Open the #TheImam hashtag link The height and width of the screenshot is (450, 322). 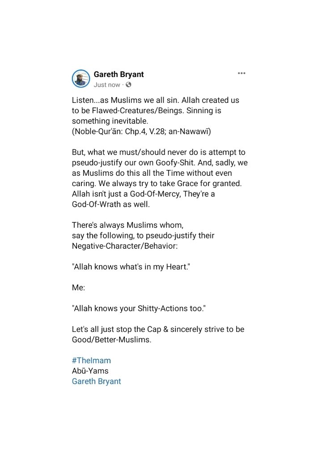pos(91,360)
